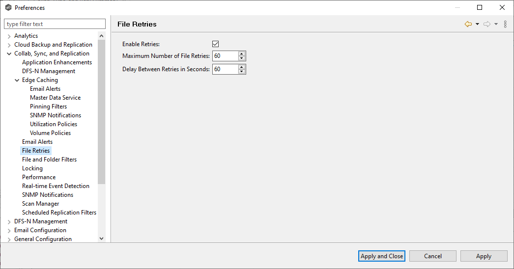The width and height of the screenshot is (514, 269).
Task: Click the Delay Between Retries input field
Action: point(225,69)
